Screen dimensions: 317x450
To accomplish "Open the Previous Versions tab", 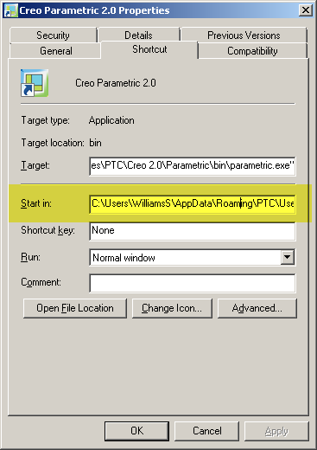I will click(244, 35).
